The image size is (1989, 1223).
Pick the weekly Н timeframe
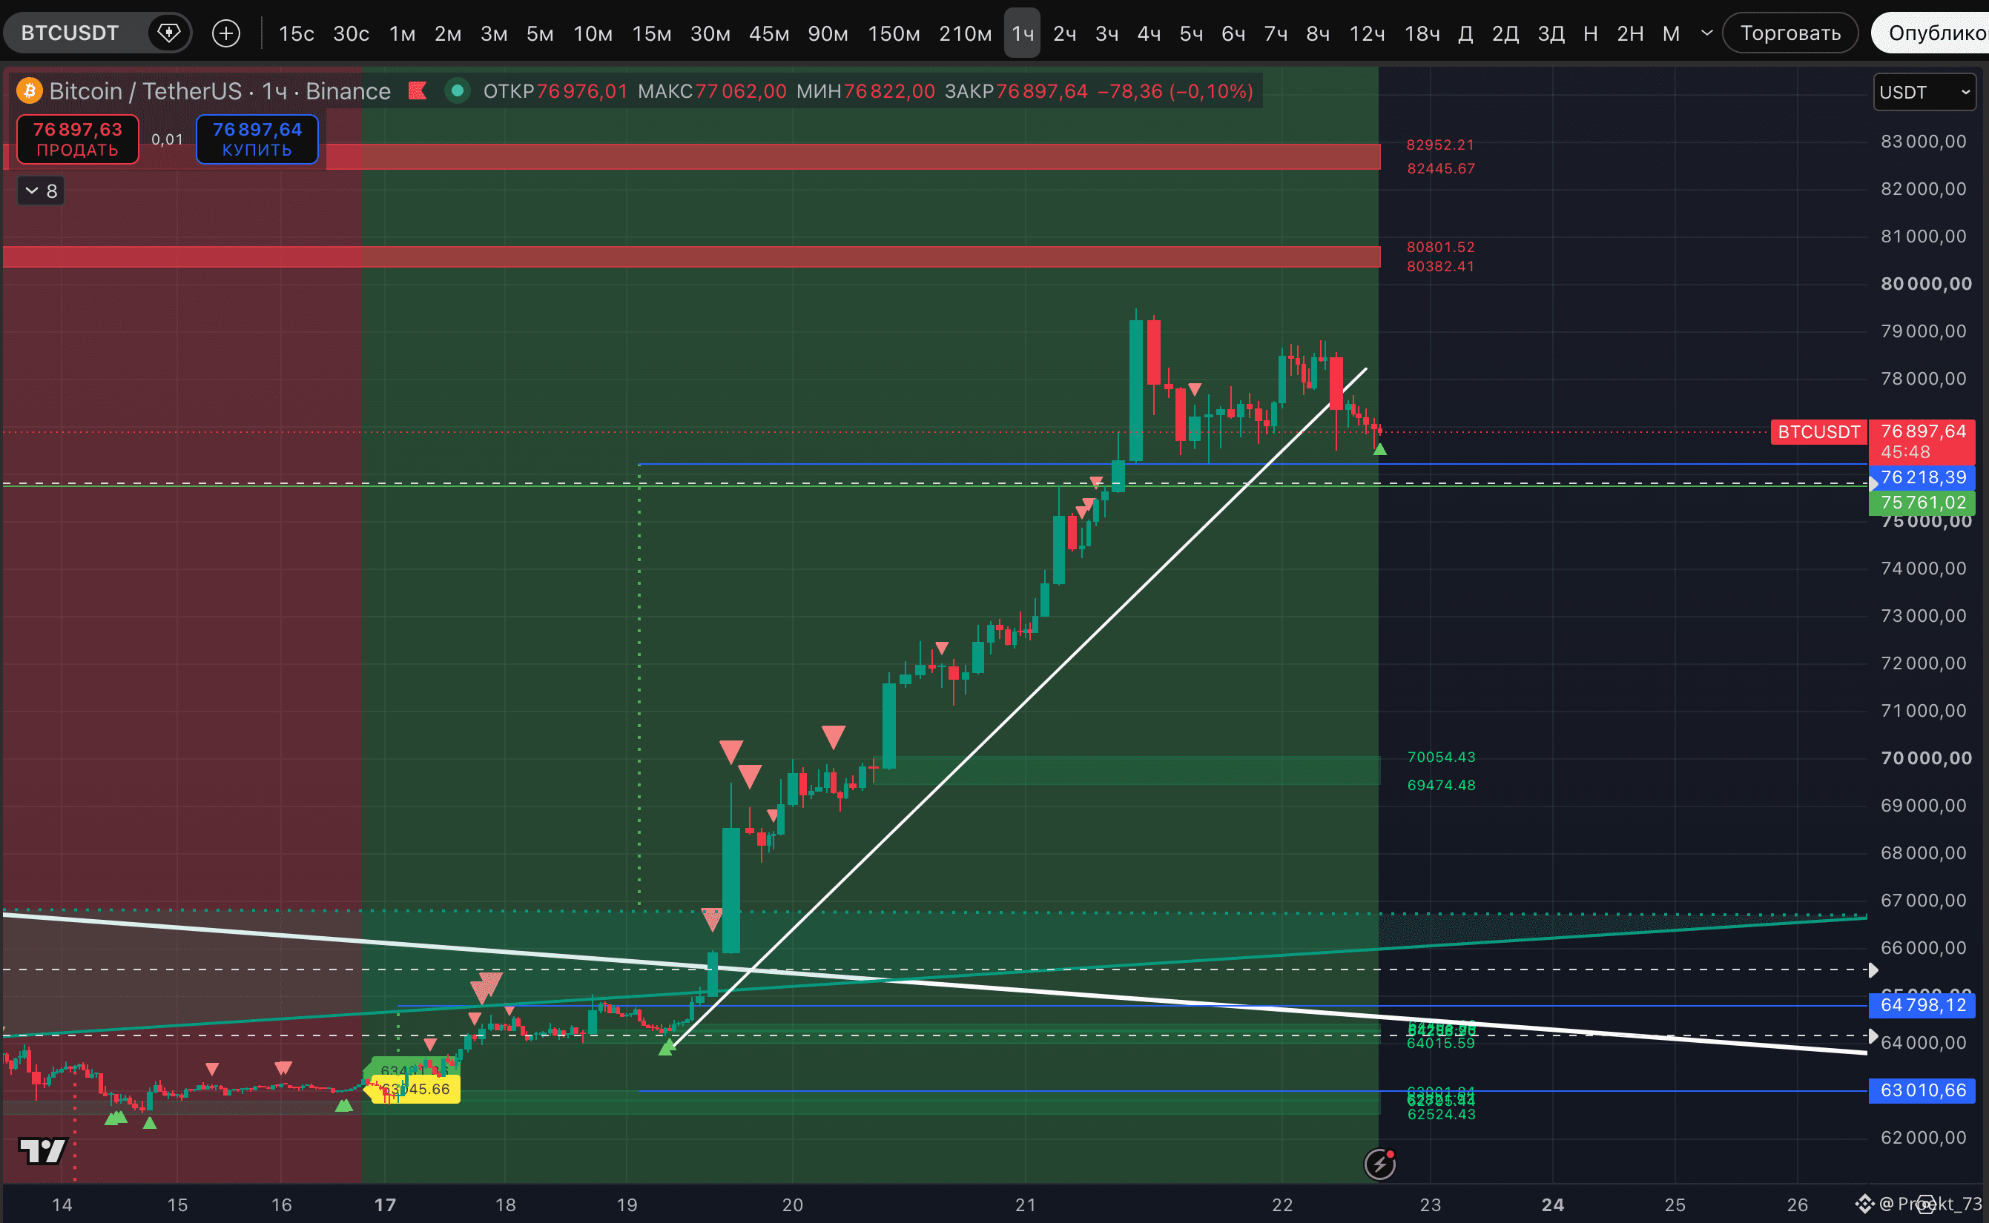point(1590,33)
